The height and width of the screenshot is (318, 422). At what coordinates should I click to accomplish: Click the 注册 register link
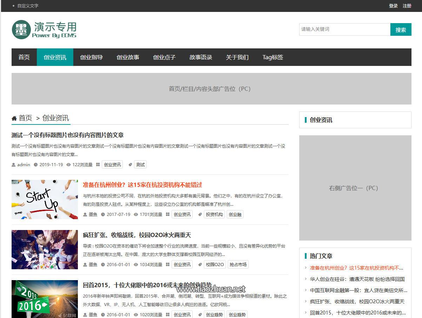(407, 6)
